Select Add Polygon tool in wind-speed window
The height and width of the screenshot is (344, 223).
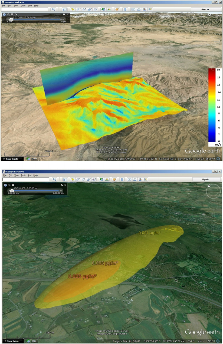click(x=78, y=9)
